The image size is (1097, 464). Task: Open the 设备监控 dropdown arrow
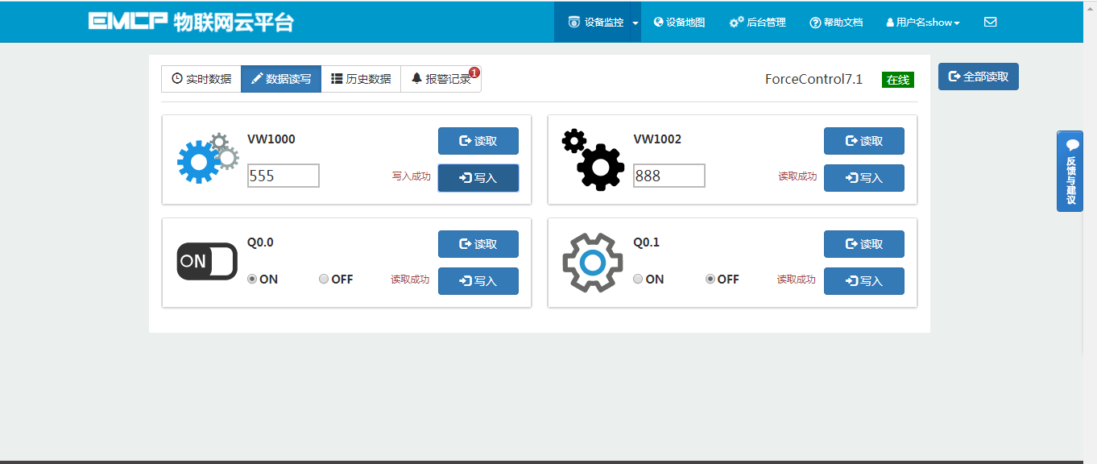(635, 22)
